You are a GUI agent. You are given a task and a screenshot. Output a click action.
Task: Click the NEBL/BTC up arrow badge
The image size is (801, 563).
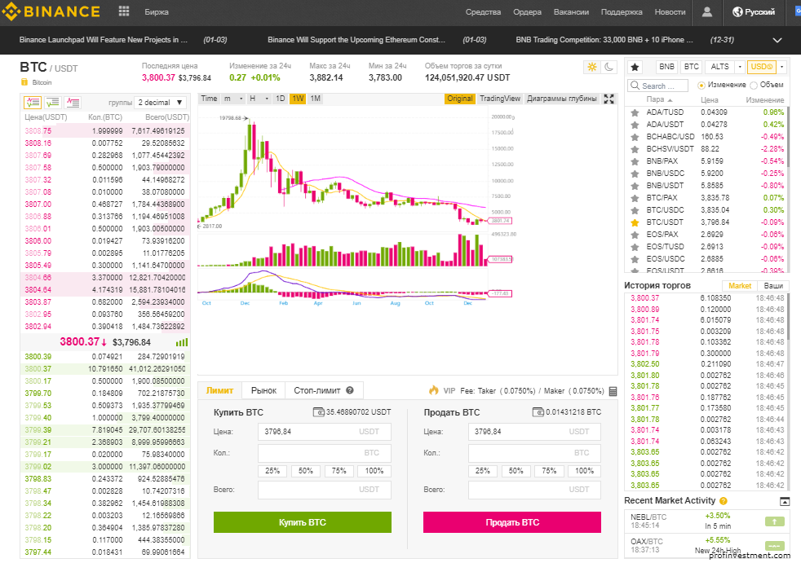coord(774,521)
